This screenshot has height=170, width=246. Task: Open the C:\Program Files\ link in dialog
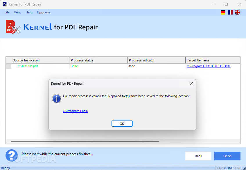(75, 111)
